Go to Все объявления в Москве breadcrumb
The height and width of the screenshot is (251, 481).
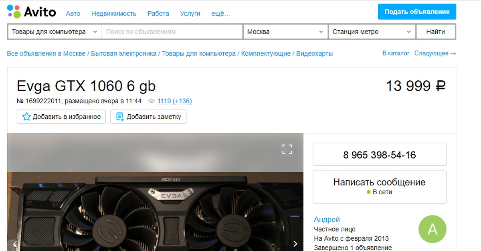46,54
